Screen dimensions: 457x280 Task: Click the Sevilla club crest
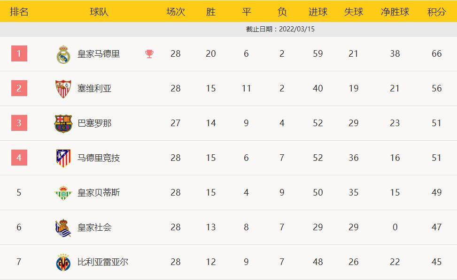point(63,89)
